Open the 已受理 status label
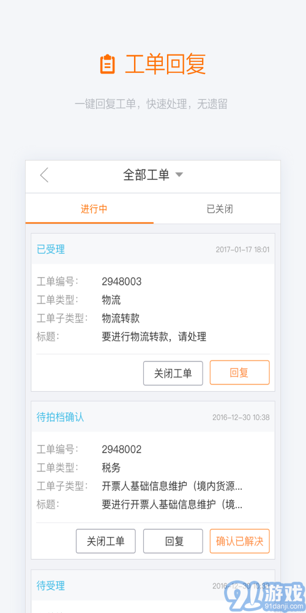This screenshot has width=306, height=613. [x=51, y=249]
